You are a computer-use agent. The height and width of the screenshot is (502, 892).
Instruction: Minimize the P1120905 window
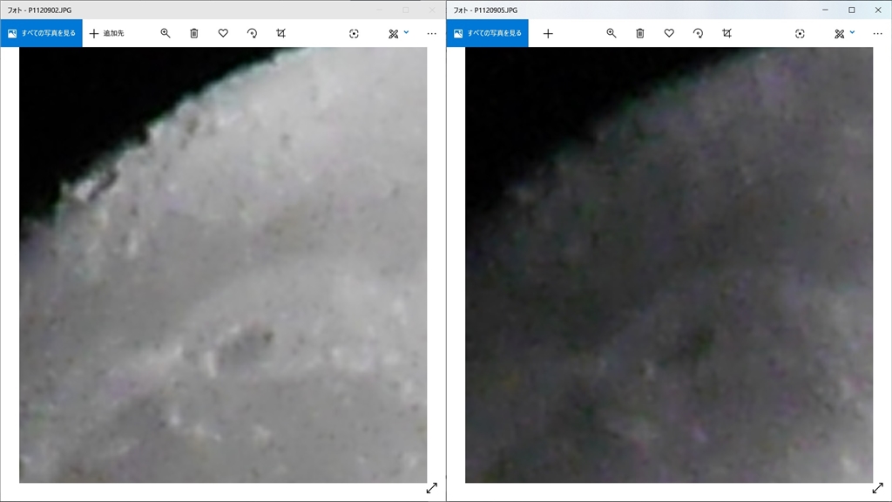826,10
